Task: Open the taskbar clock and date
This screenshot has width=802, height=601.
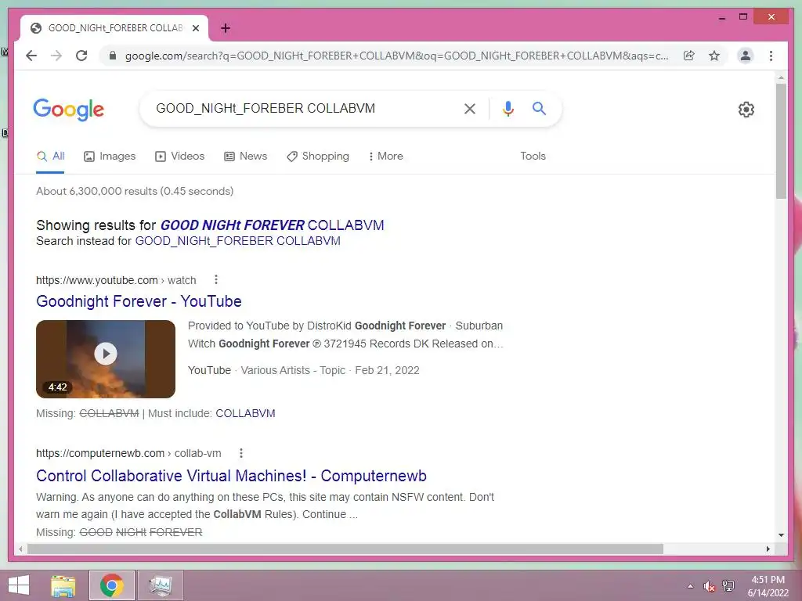Action: tap(768, 586)
